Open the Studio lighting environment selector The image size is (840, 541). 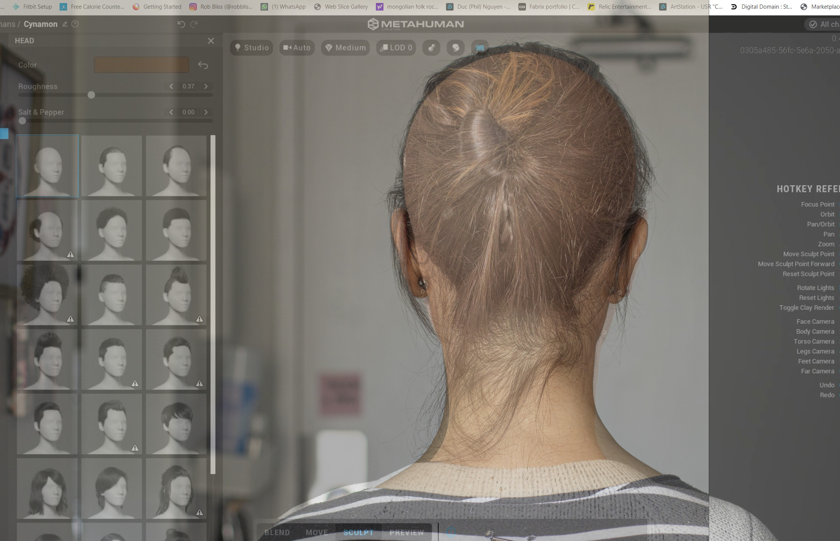(251, 48)
